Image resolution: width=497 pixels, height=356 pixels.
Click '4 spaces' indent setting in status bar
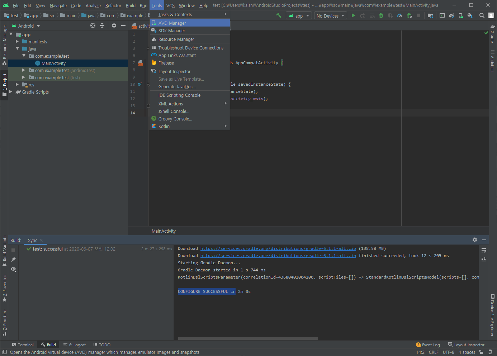tap(467, 352)
